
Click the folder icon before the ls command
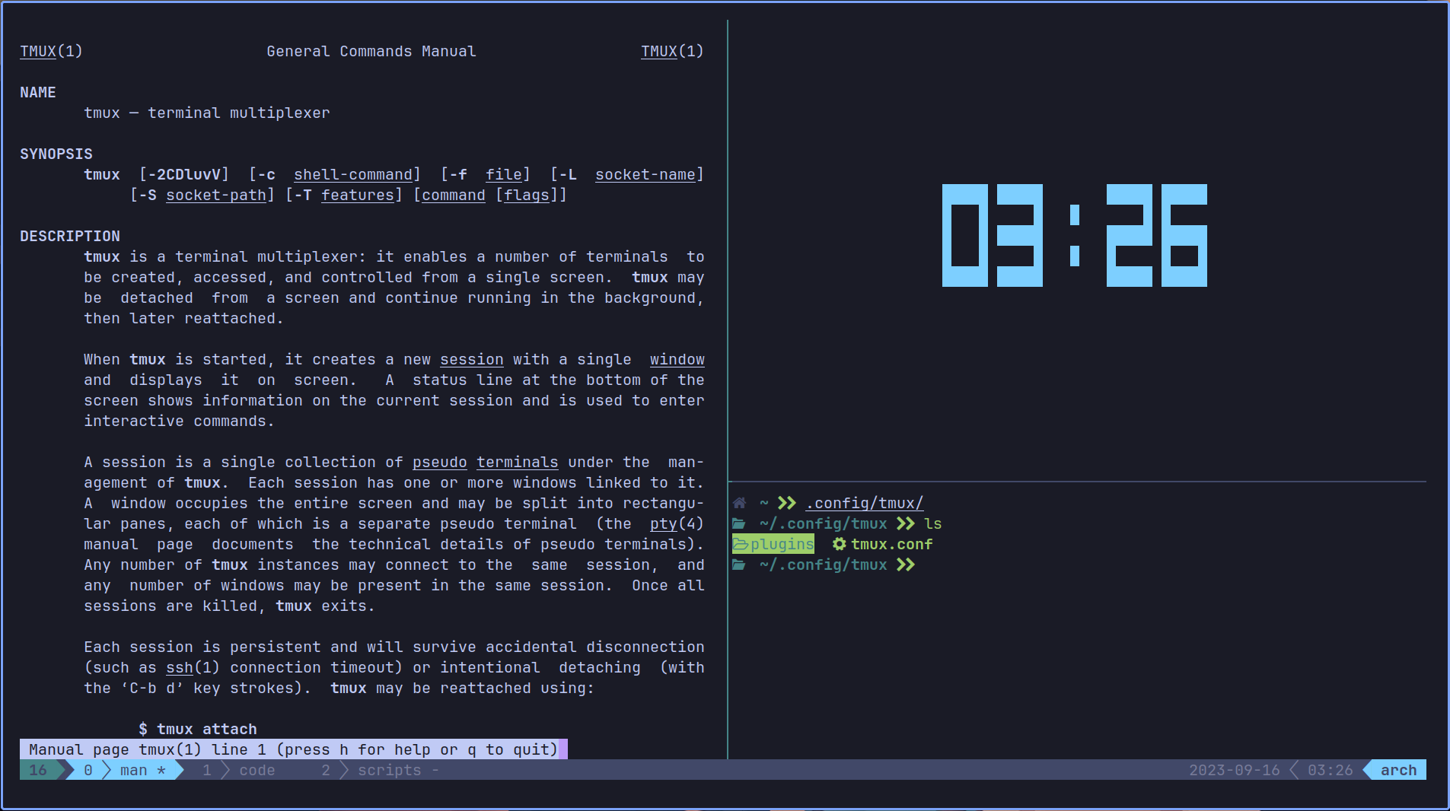739,523
